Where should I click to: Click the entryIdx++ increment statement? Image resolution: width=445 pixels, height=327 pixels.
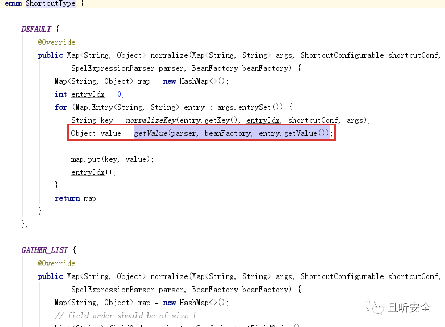pyautogui.click(x=94, y=172)
